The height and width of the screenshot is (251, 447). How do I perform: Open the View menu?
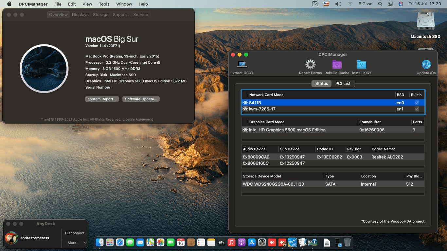[x=87, y=4]
